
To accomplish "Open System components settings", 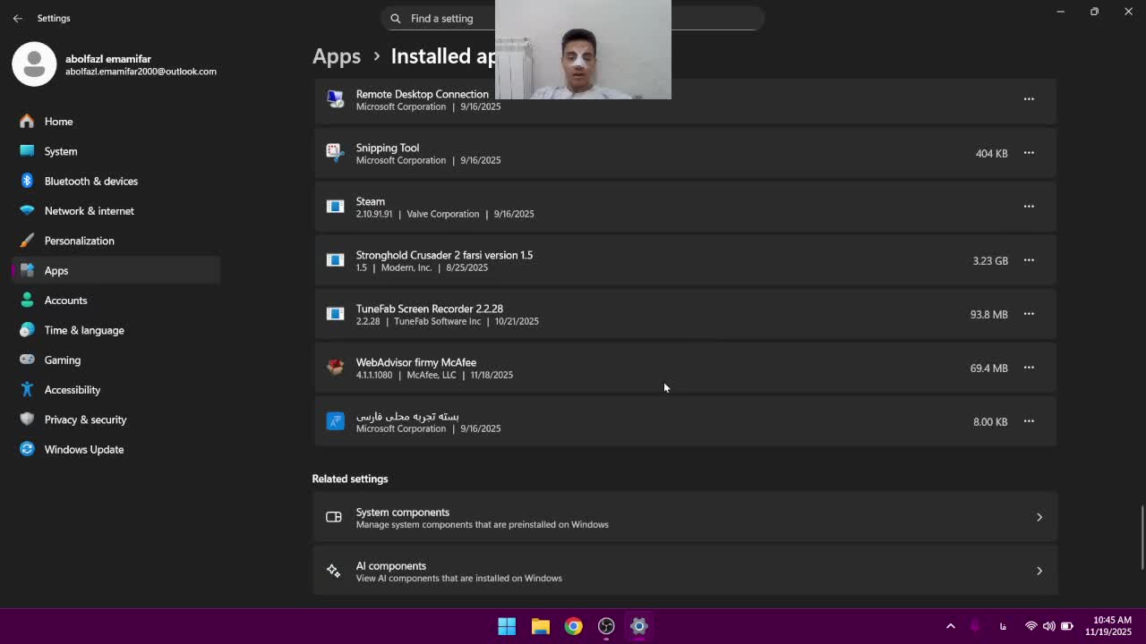I will [685, 517].
